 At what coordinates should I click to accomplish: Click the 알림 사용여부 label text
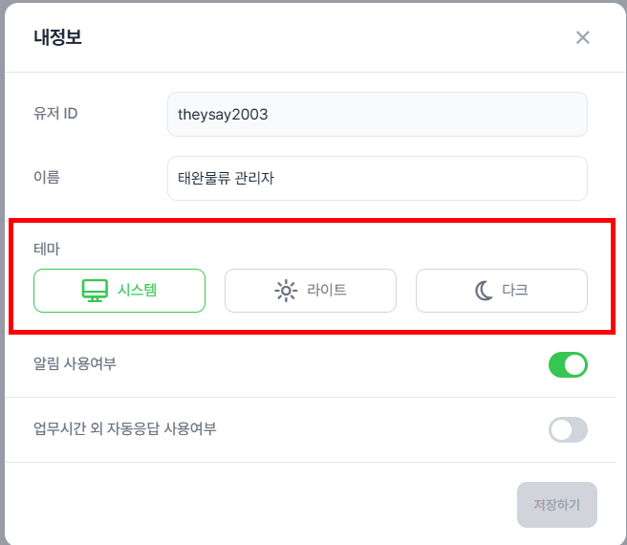click(75, 363)
